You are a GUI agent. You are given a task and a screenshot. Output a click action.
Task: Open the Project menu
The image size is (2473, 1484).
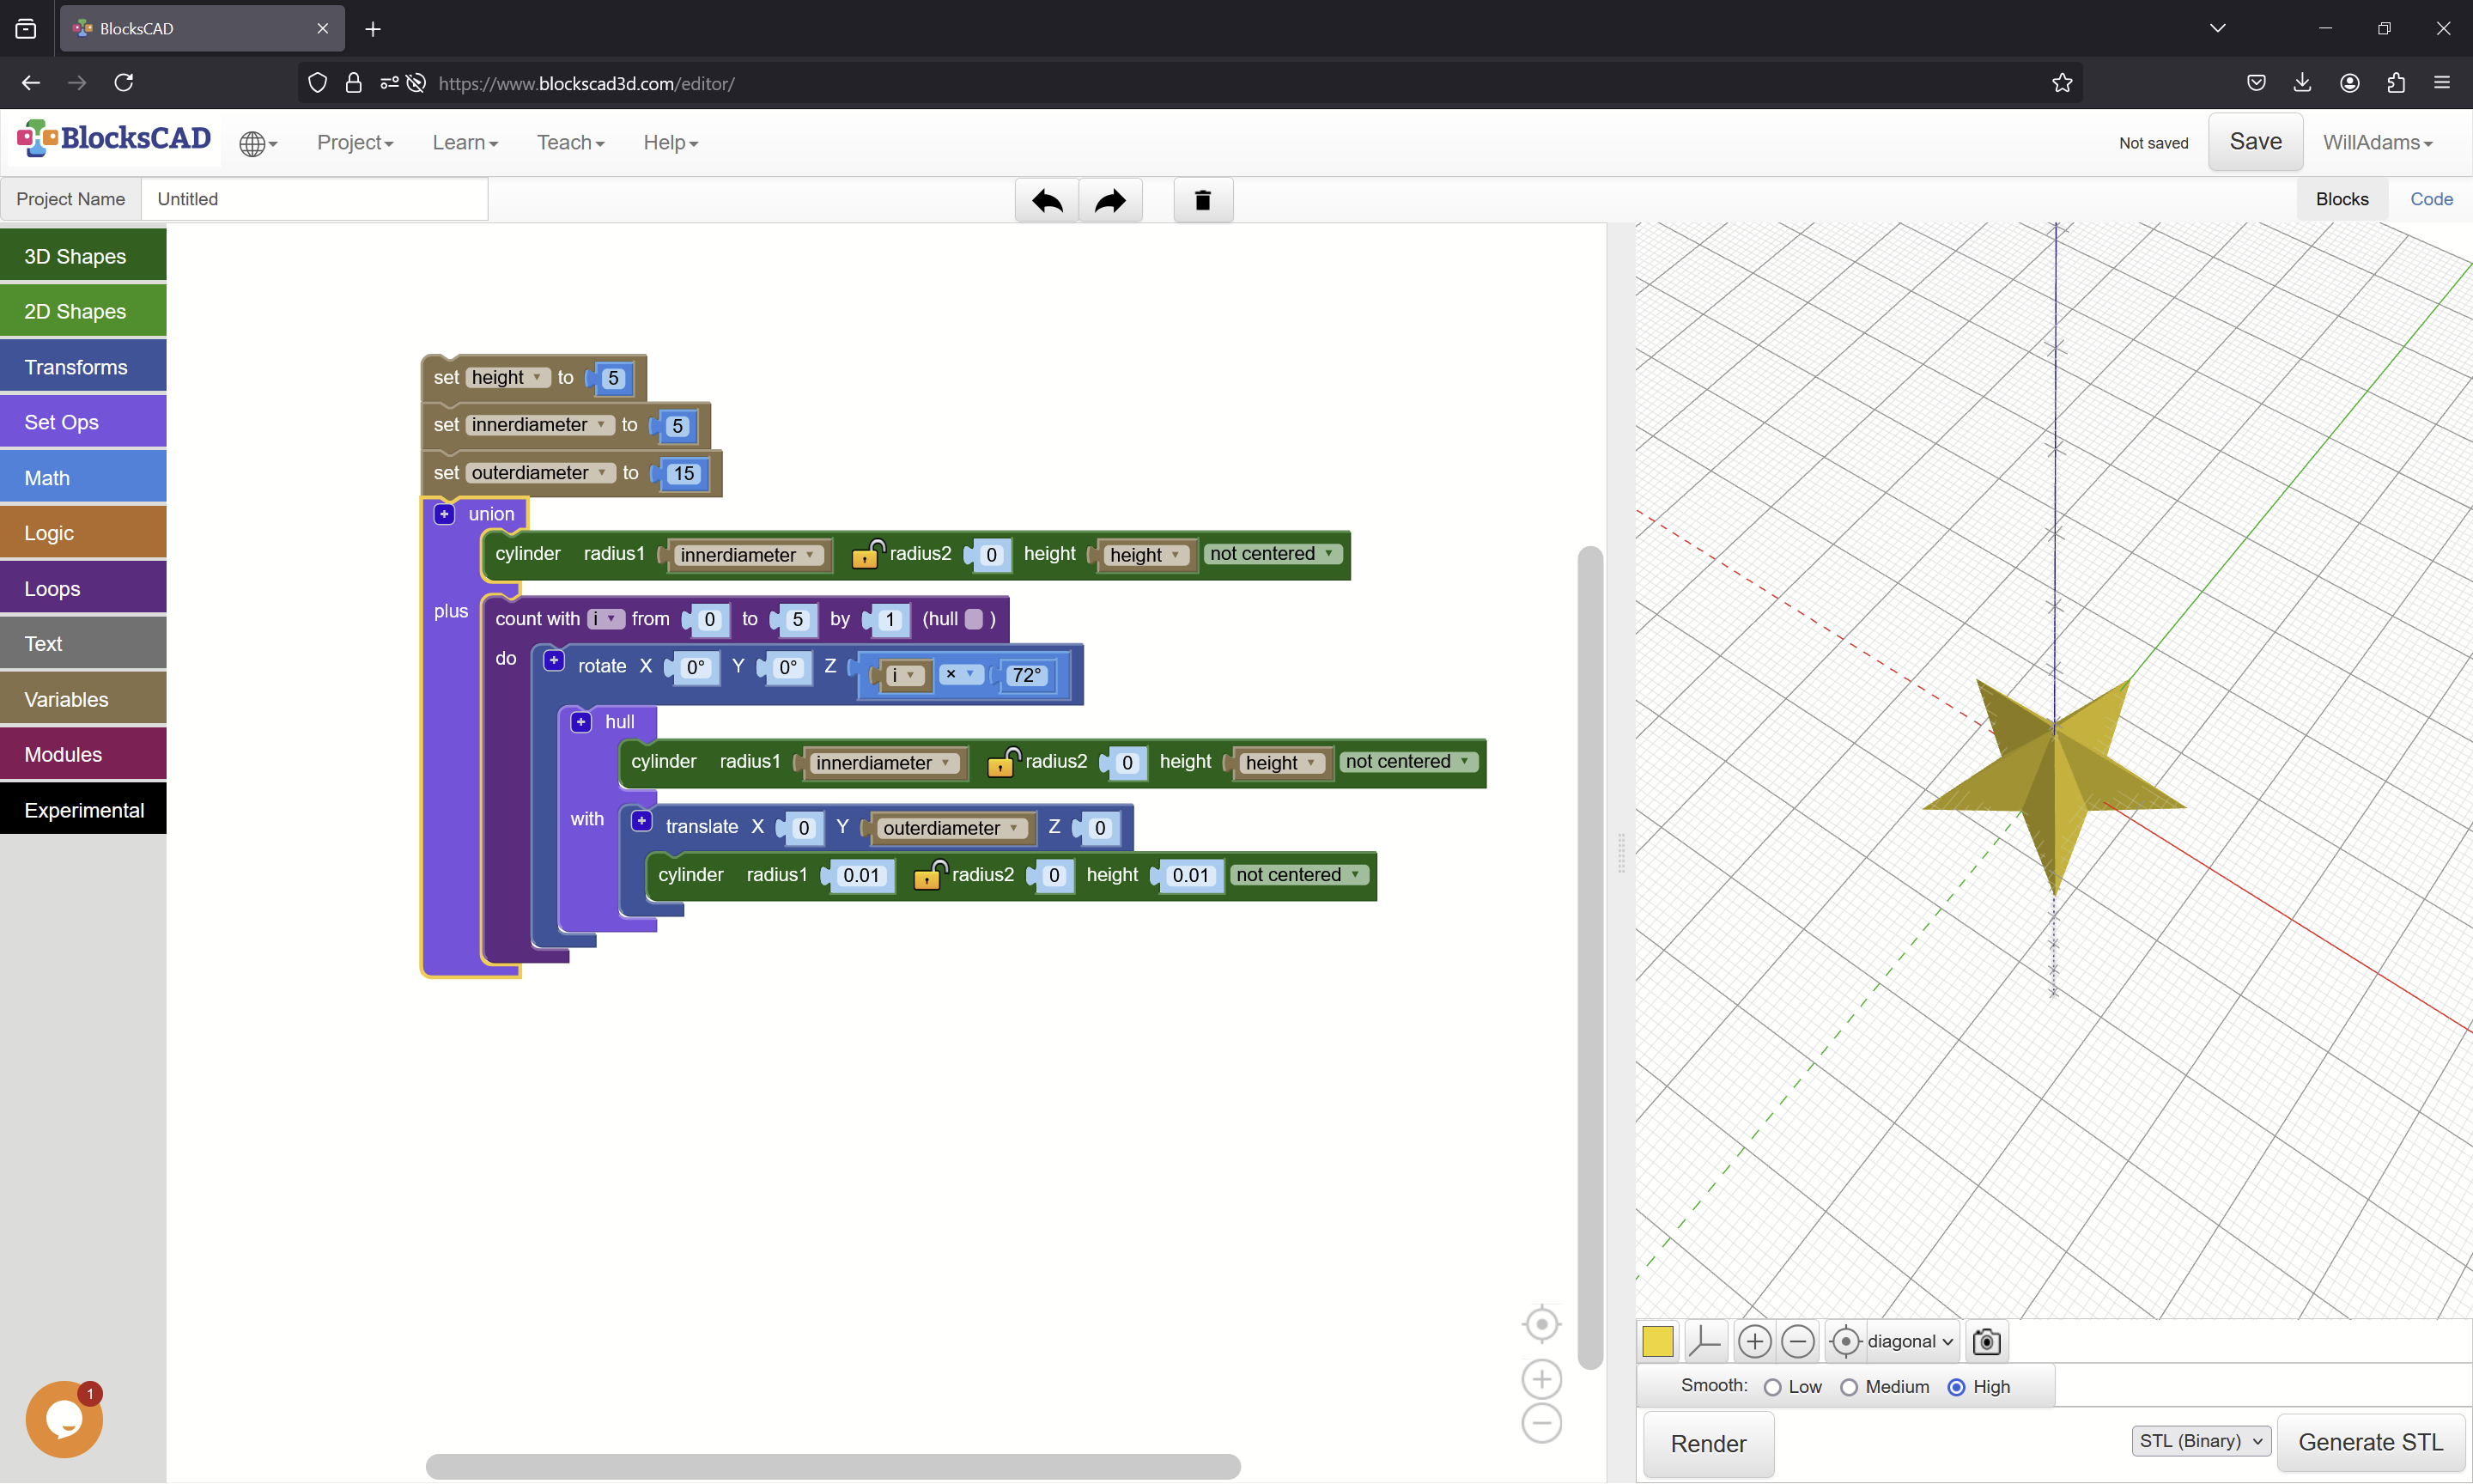point(355,143)
